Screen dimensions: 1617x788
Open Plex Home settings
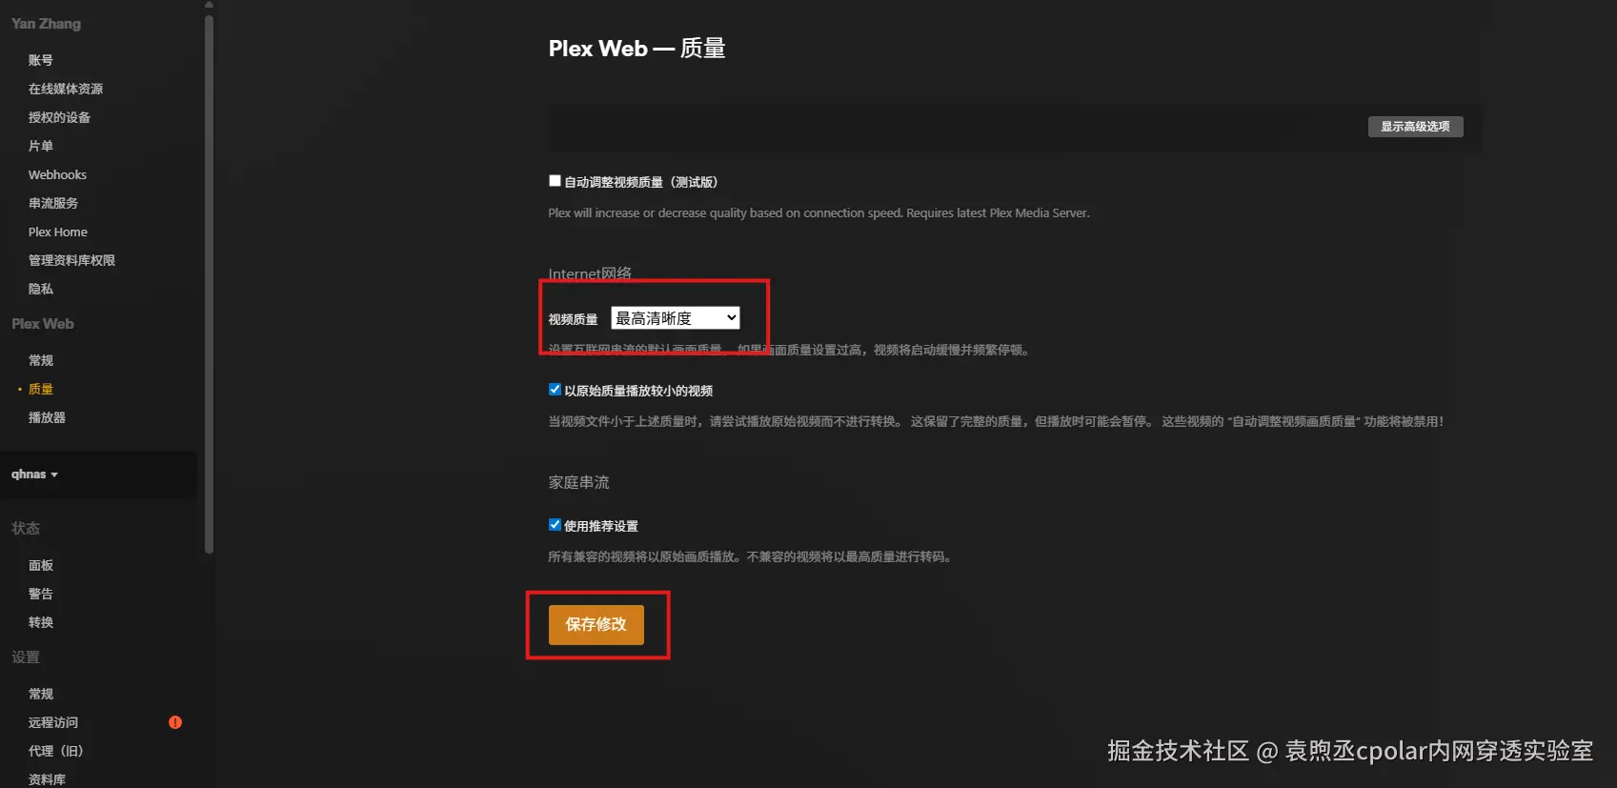[x=58, y=232]
